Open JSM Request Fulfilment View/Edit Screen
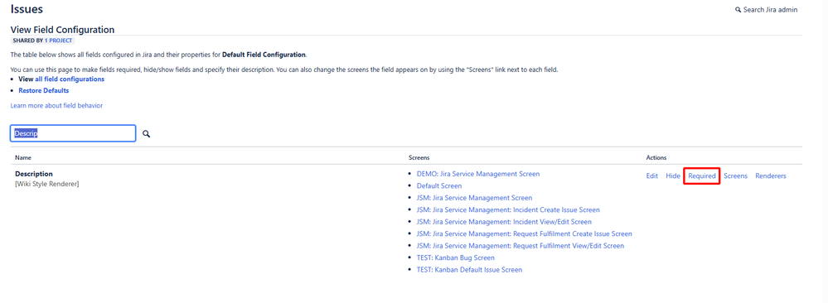Screen dimensions: 828x303 (521, 245)
